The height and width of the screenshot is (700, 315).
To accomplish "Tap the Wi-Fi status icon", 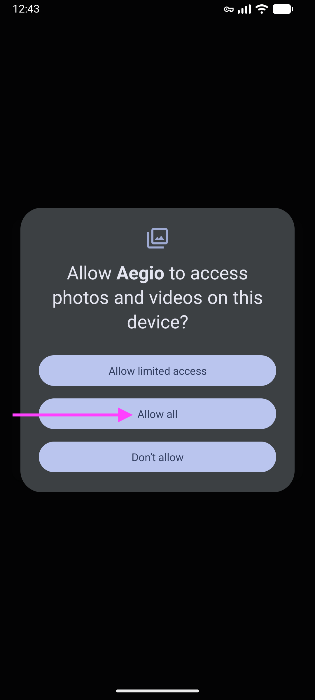I will (x=262, y=9).
